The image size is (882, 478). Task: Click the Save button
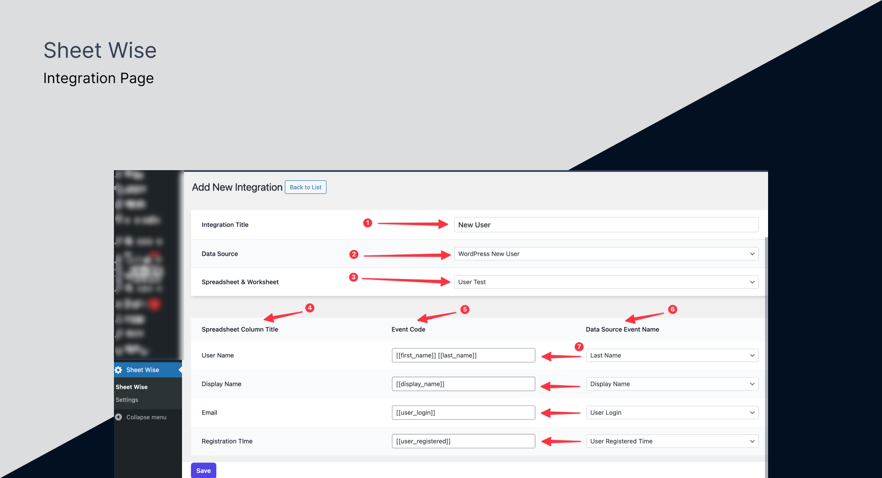pyautogui.click(x=203, y=470)
